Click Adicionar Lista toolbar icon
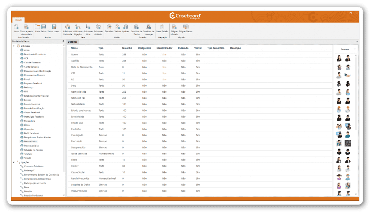Image resolution: width=372 pixels, height=214 pixels. (x=88, y=30)
